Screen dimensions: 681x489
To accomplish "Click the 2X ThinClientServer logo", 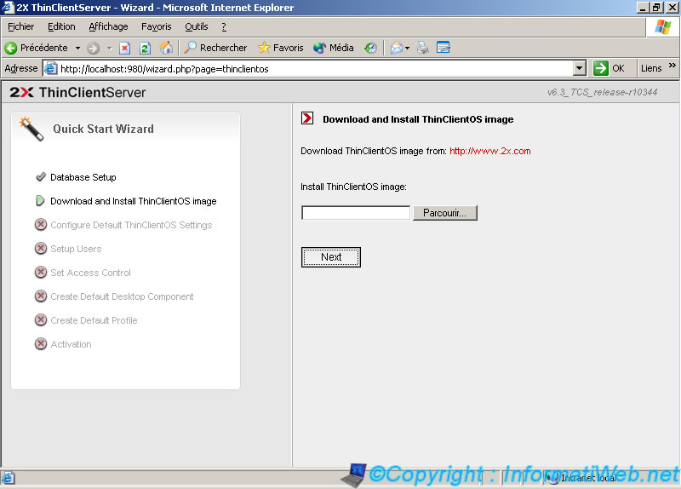I will [x=77, y=92].
